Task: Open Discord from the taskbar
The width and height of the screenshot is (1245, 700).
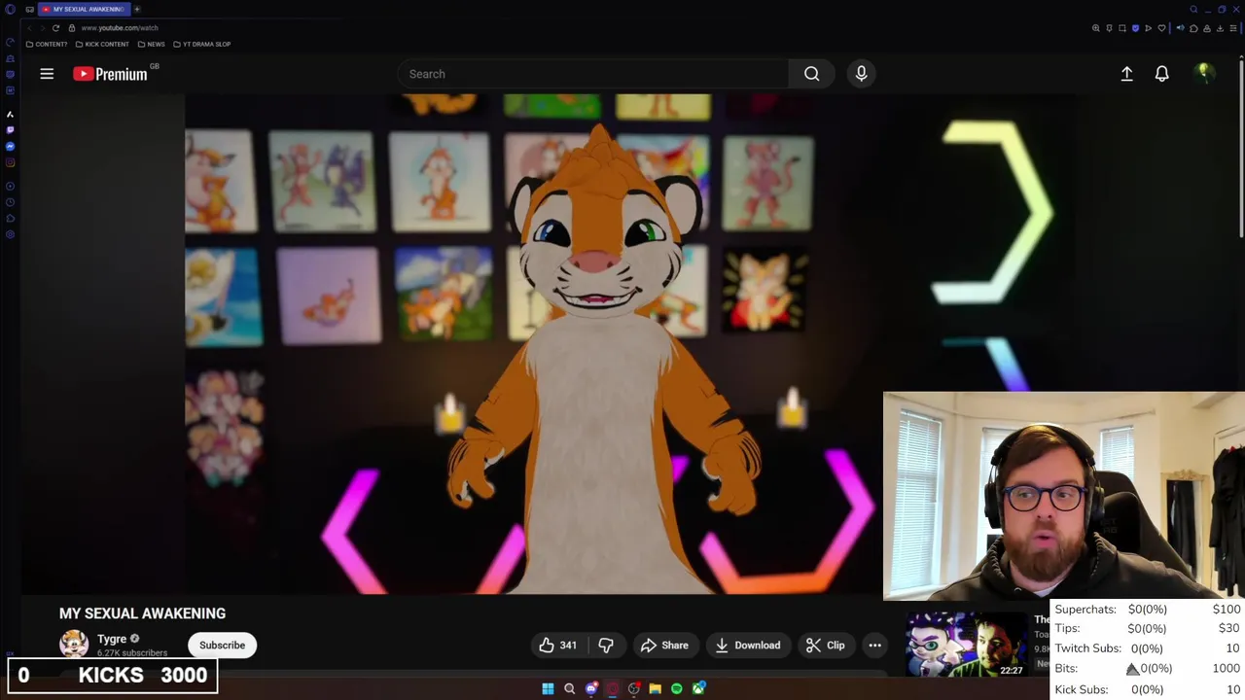Action: click(x=591, y=688)
